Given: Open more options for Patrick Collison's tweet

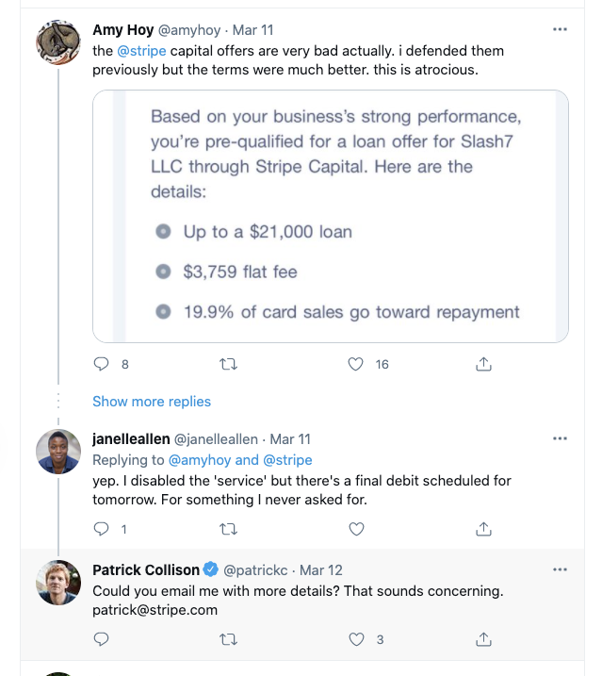Looking at the screenshot, I should [560, 569].
